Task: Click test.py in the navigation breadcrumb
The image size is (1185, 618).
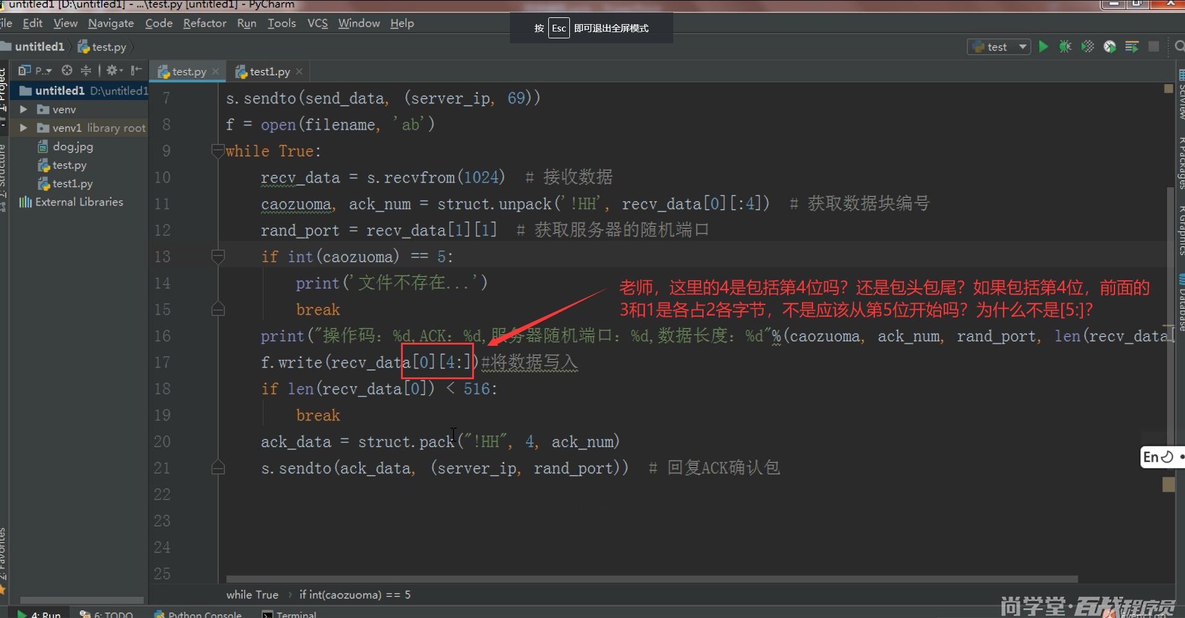Action: coord(102,47)
